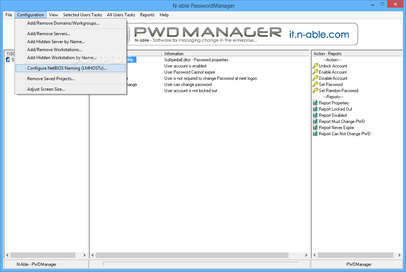Choose Adjust Screen Size... entry

70,89
